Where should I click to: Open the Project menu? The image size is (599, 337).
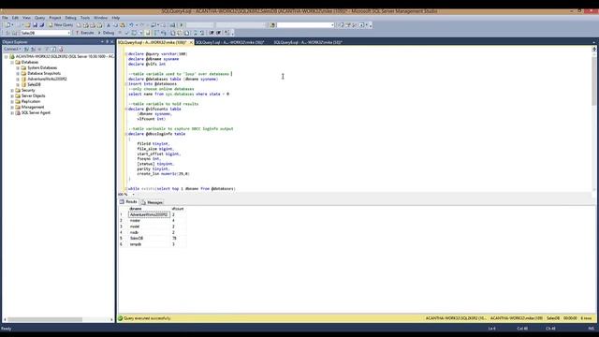tap(55, 18)
